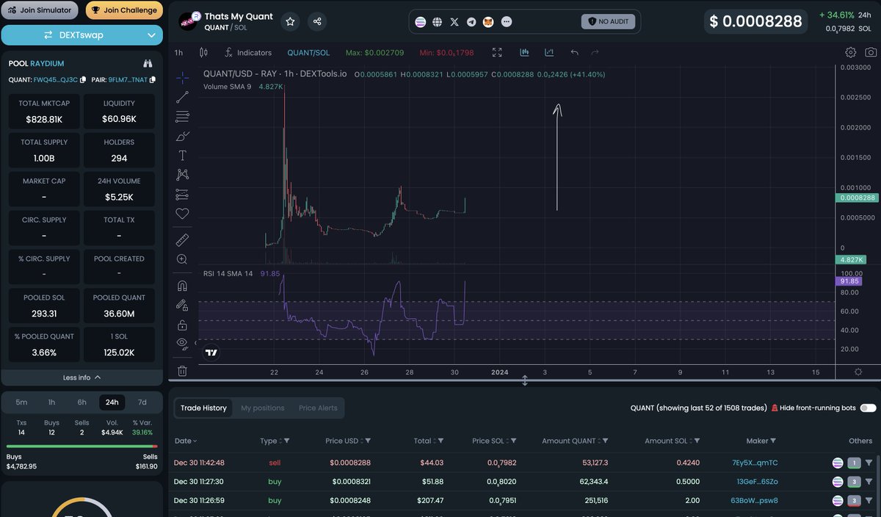This screenshot has height=517, width=881.
Task: Open chart settings gear
Action: tap(851, 52)
